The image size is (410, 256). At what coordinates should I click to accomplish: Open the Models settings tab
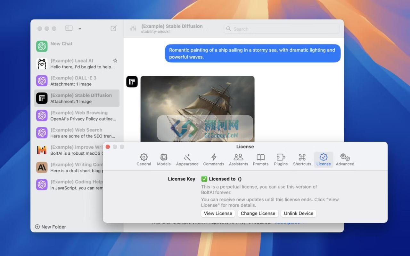tap(164, 159)
